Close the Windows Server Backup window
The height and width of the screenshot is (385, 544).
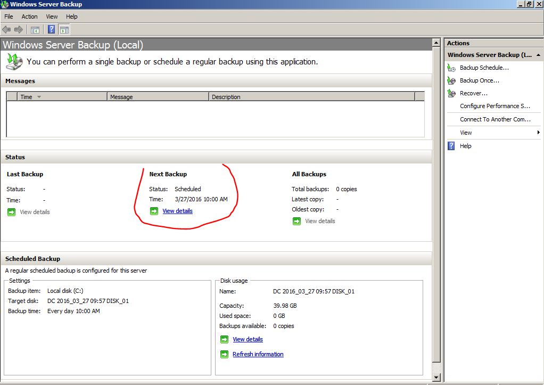539,4
